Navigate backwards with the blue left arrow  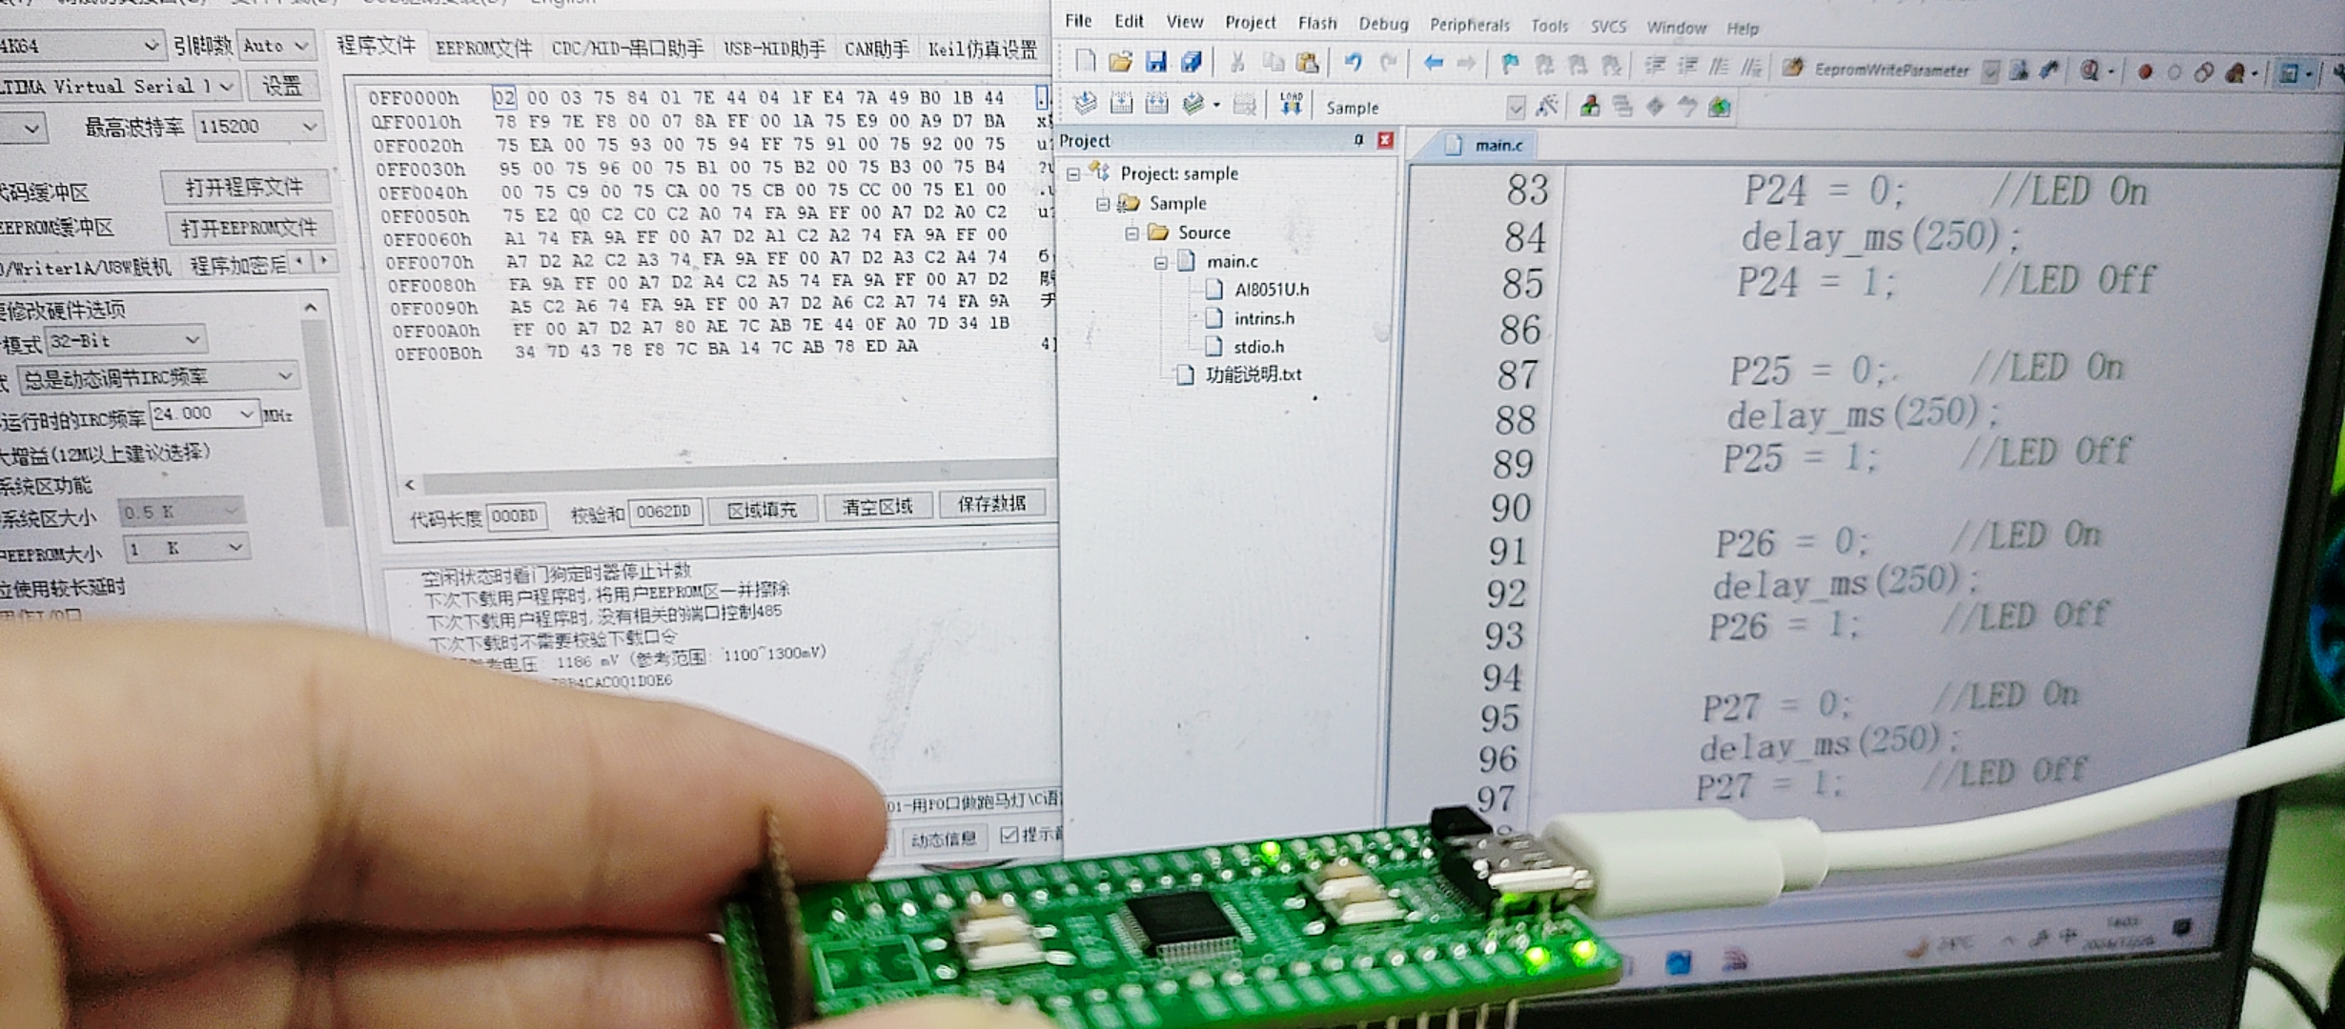click(1433, 64)
